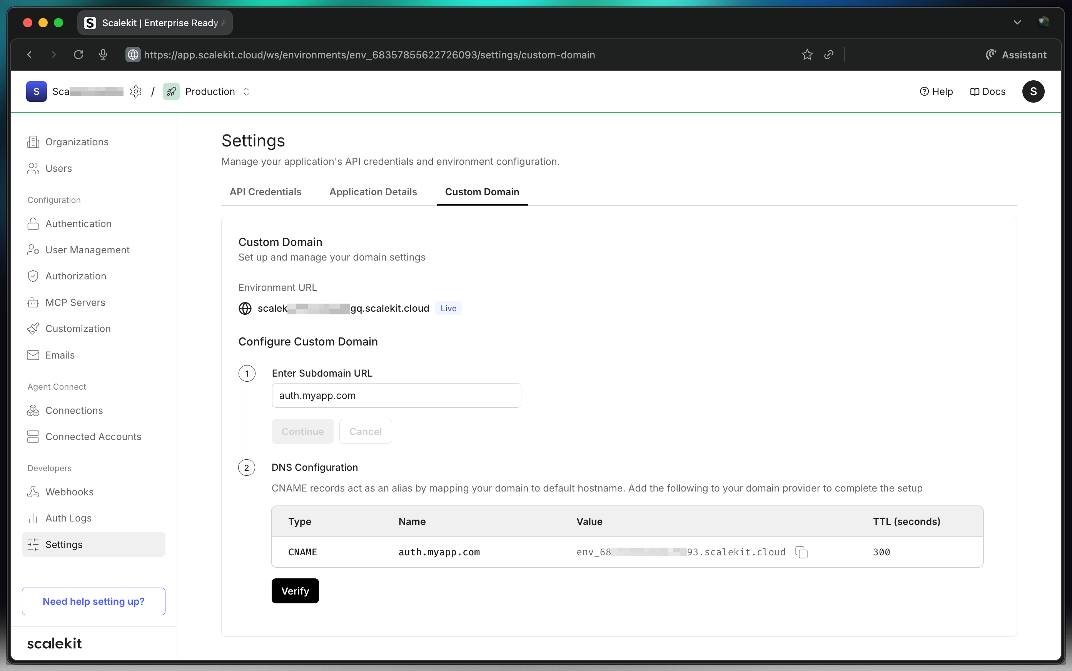Open workspace settings gear icon
Viewport: 1072px width, 671px height.
(x=136, y=91)
